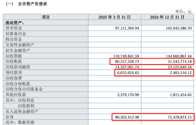Viewport: 196px width, 125px height.
Task: Select value 110,749,841.59
Action: [x=126, y=56]
